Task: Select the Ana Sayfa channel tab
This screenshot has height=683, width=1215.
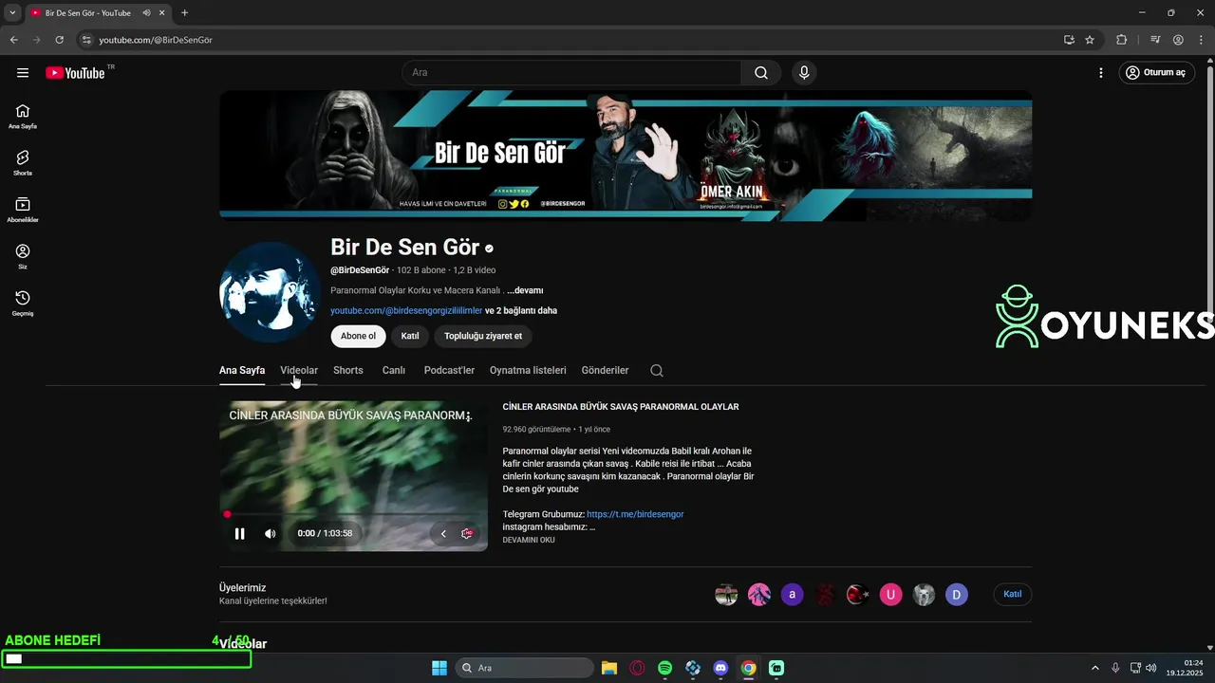Action: point(242,370)
